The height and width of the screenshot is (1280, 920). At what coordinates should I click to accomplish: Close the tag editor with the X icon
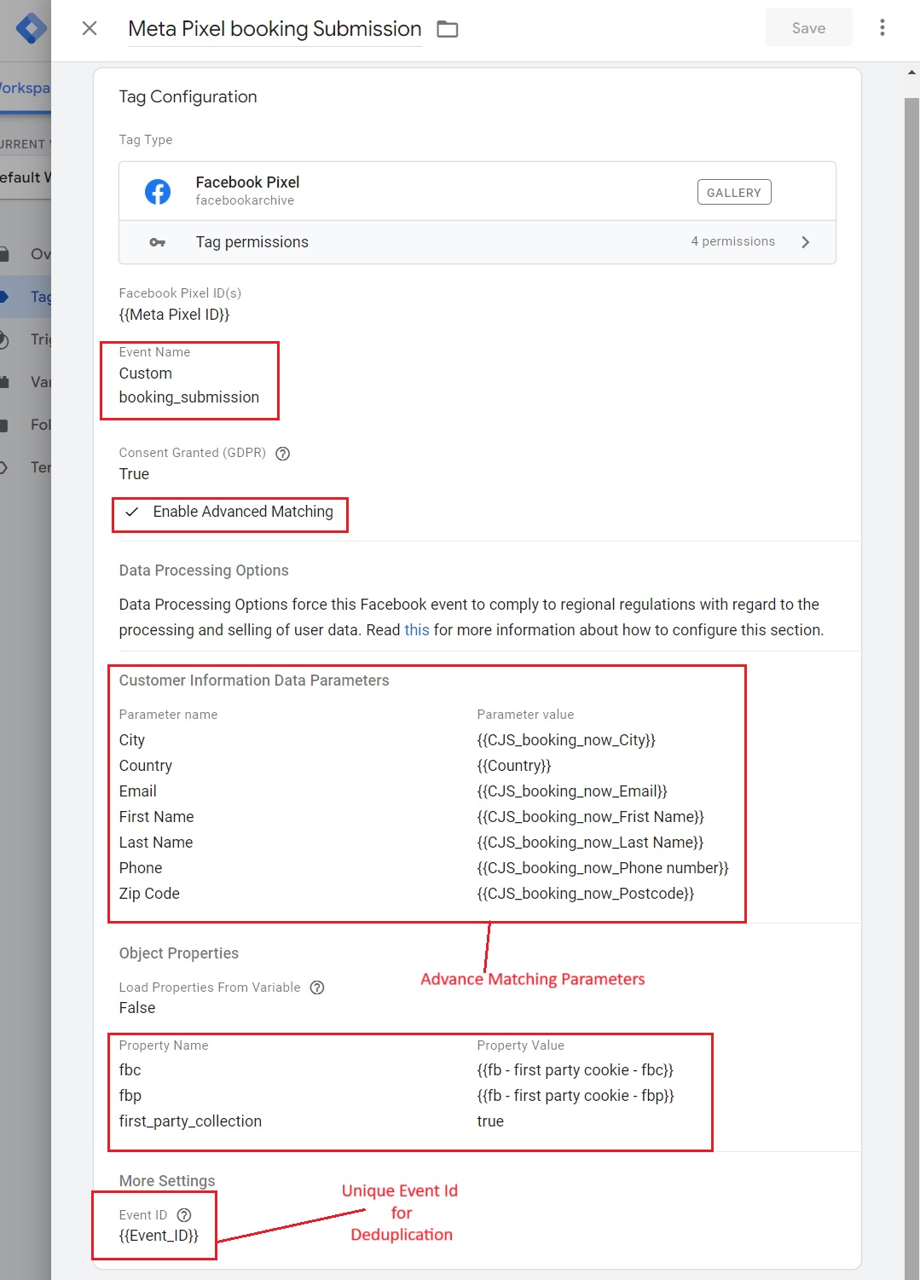pos(90,29)
